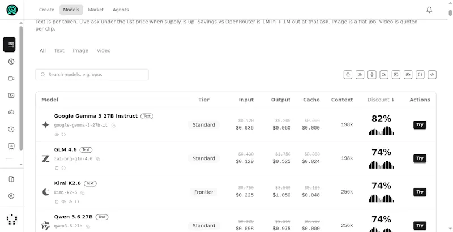Toggle the code tag capability filter

pyautogui.click(x=432, y=75)
